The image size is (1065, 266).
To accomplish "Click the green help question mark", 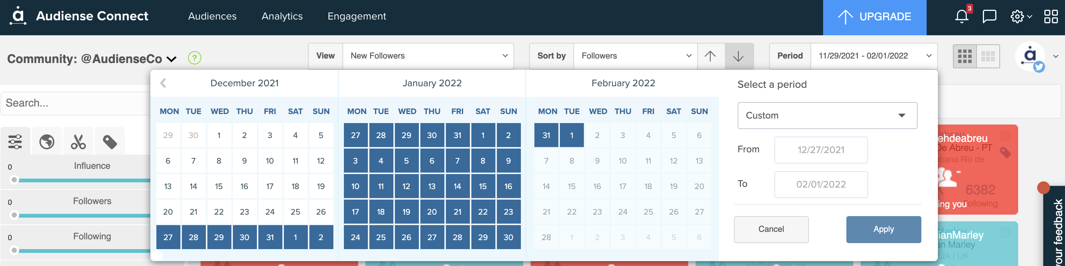I will [x=194, y=57].
